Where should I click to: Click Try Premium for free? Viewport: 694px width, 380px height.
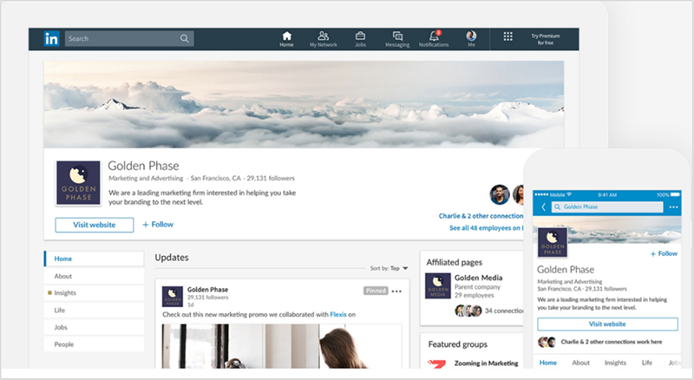coord(546,39)
